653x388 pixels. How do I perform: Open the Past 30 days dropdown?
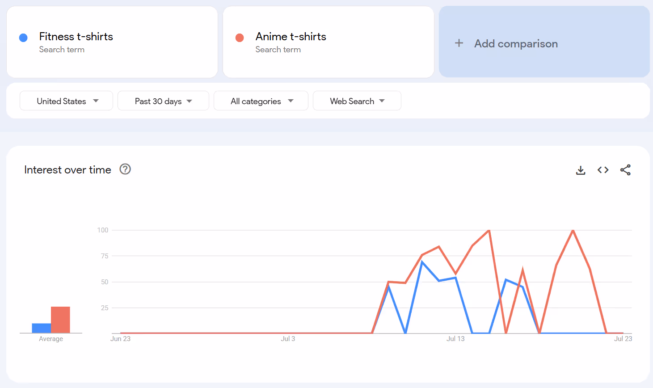[163, 101]
